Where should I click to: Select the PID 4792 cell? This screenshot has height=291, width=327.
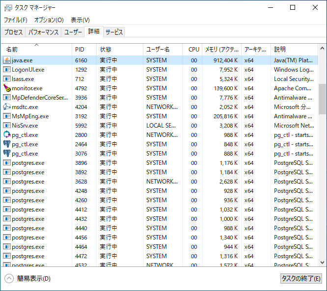[x=81, y=88]
